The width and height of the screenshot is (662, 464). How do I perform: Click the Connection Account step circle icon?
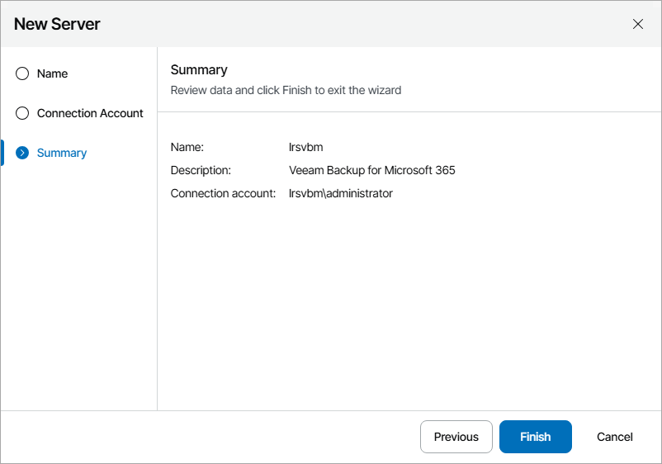[22, 113]
